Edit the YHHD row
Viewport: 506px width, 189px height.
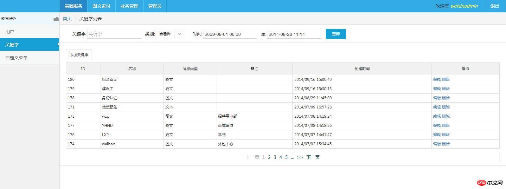(x=437, y=126)
